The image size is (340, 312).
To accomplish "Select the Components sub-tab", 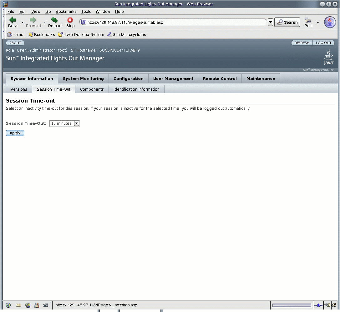I will point(92,89).
